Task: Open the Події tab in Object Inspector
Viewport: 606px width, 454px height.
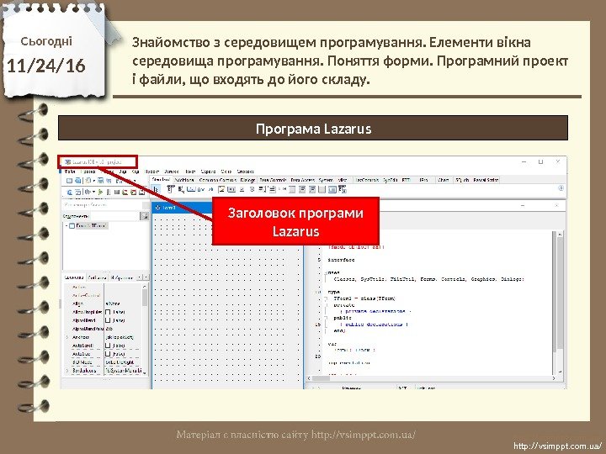Action: coord(97,278)
